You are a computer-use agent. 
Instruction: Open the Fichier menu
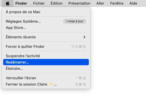click(39, 3)
